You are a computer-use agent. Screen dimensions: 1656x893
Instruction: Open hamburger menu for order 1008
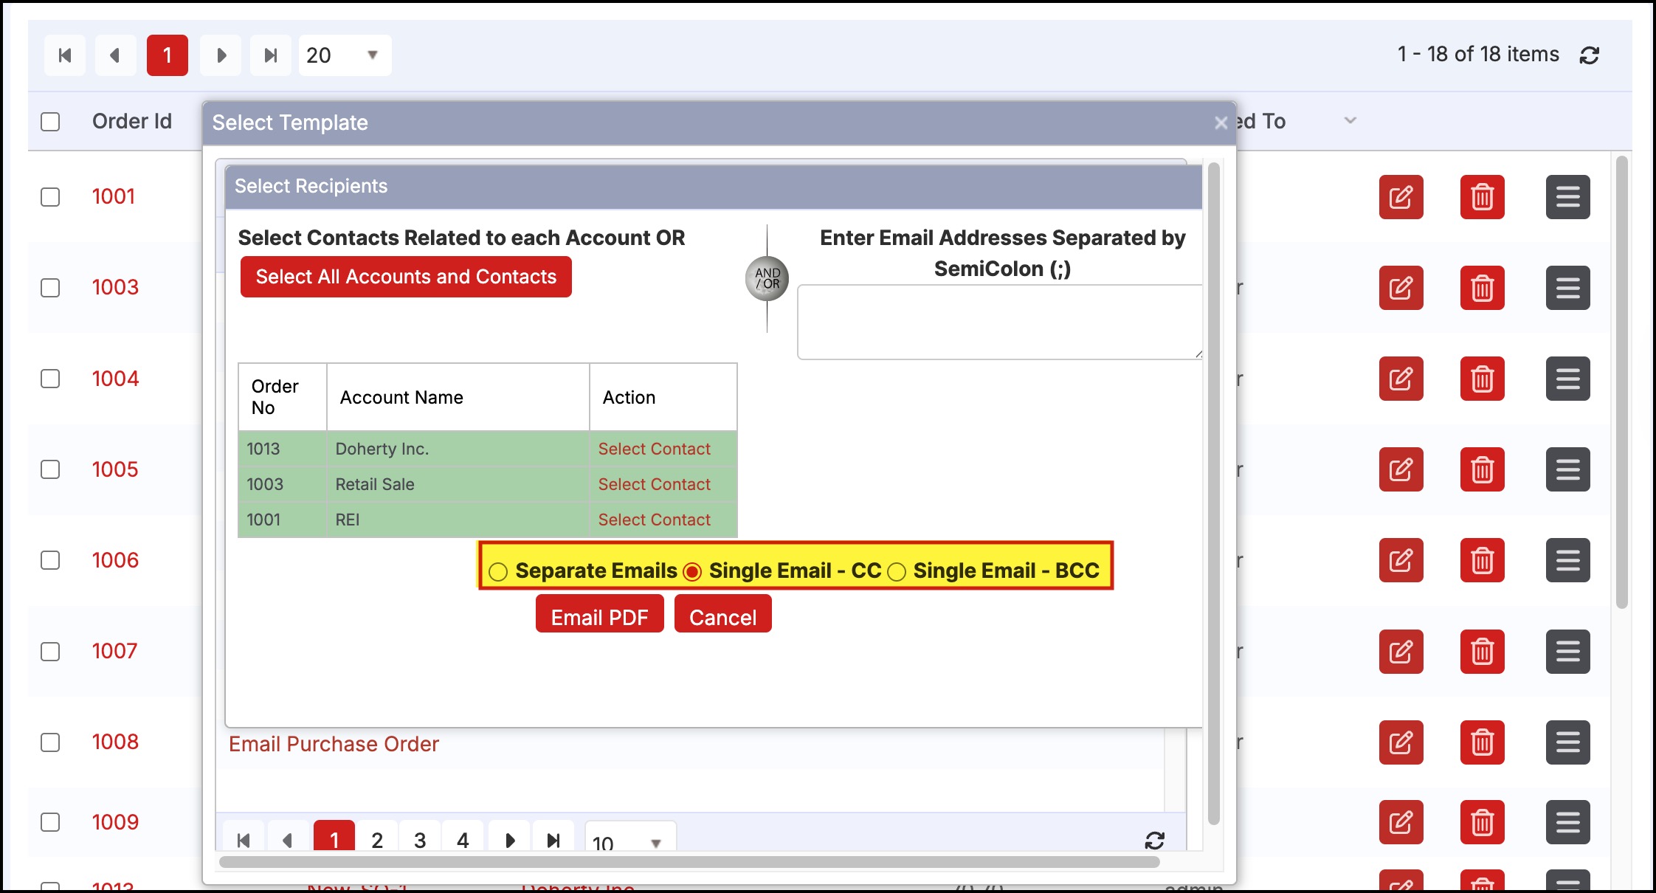click(1567, 742)
